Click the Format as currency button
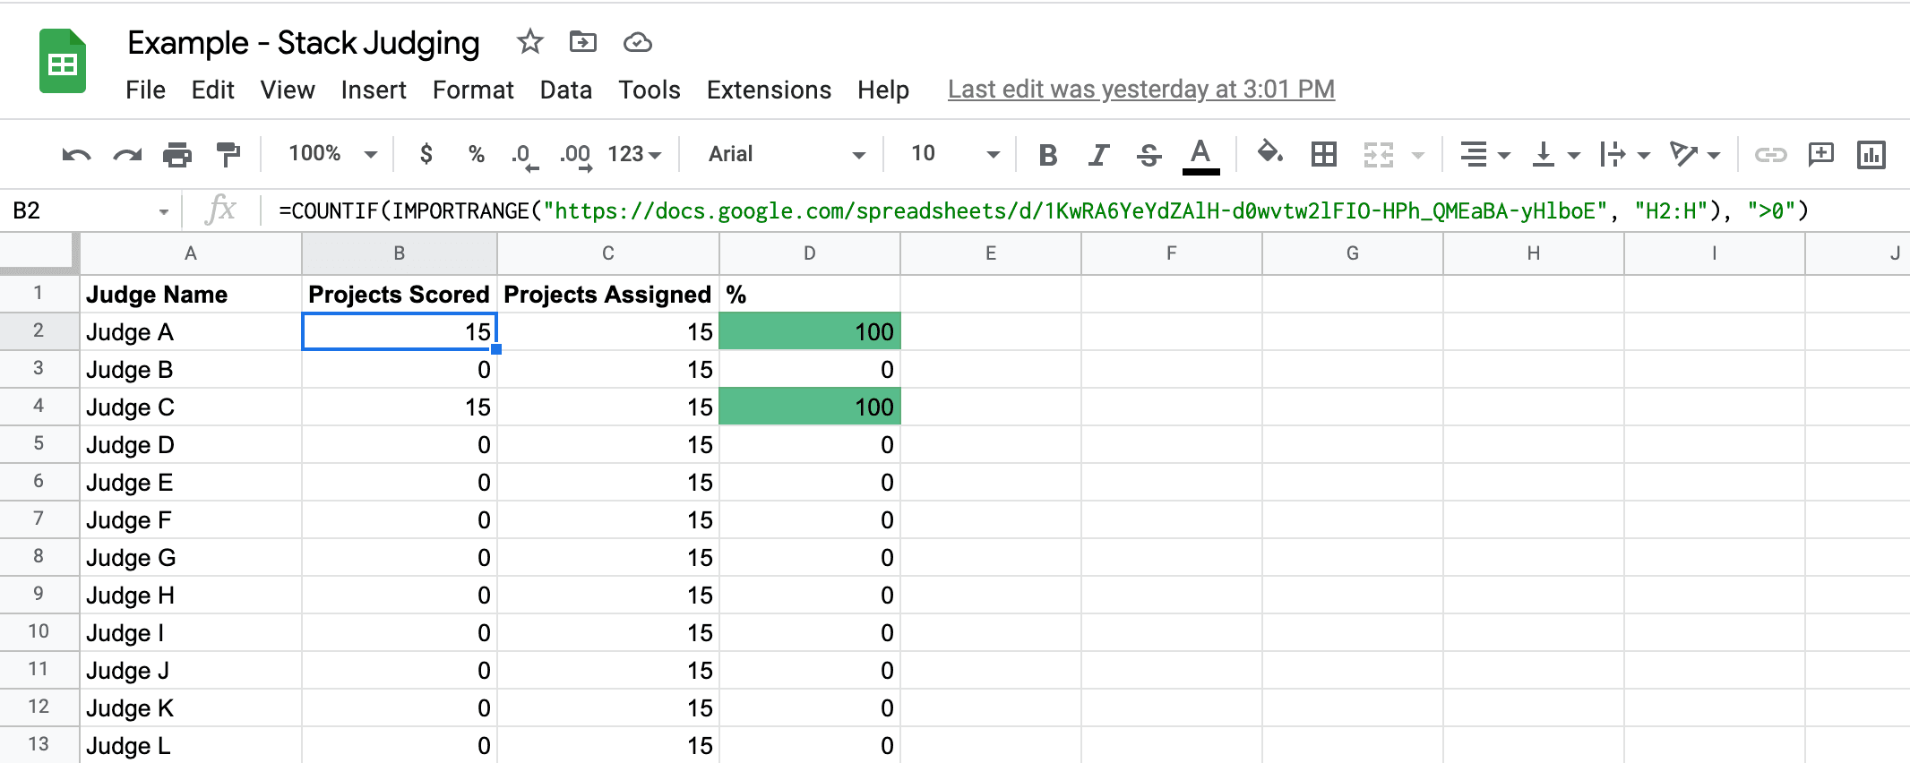1910x763 pixels. point(426,154)
